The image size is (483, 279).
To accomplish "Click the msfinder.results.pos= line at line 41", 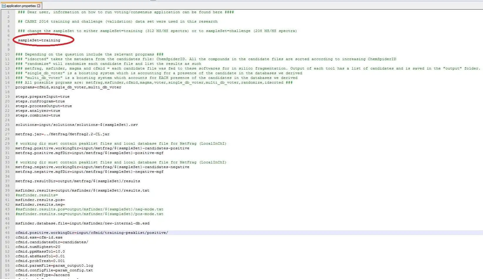I will click(40, 200).
